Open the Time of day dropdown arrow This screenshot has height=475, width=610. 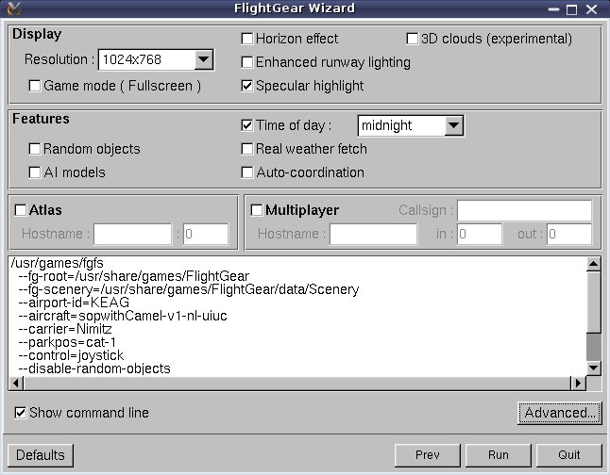coord(453,125)
